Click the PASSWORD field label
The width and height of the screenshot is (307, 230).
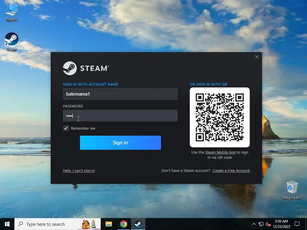[73, 106]
